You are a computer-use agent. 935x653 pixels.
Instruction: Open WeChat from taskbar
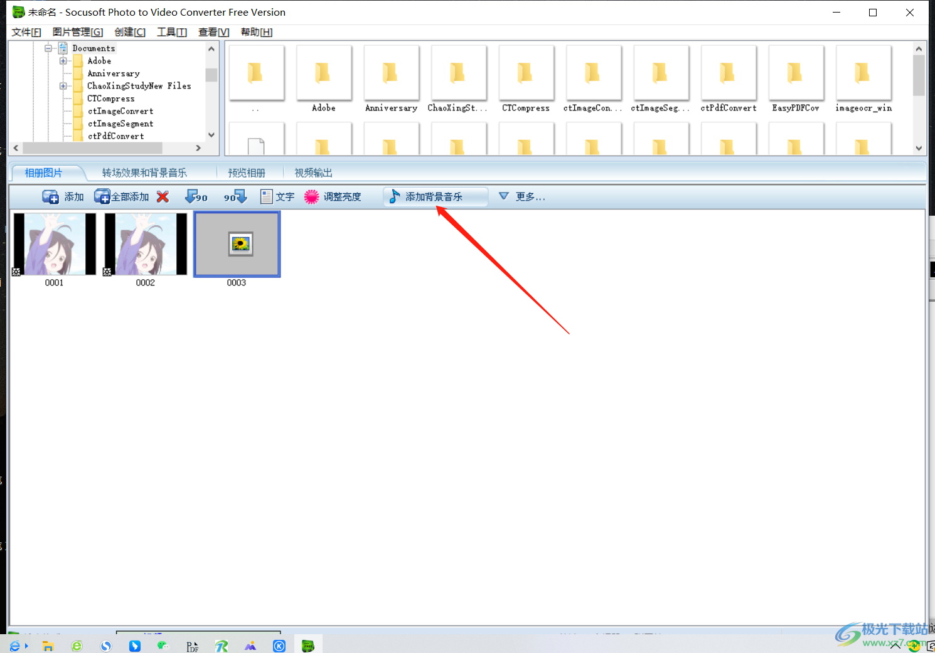pos(163,645)
